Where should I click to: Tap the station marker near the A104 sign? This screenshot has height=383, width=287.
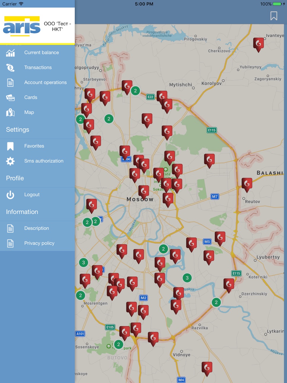coord(125,153)
